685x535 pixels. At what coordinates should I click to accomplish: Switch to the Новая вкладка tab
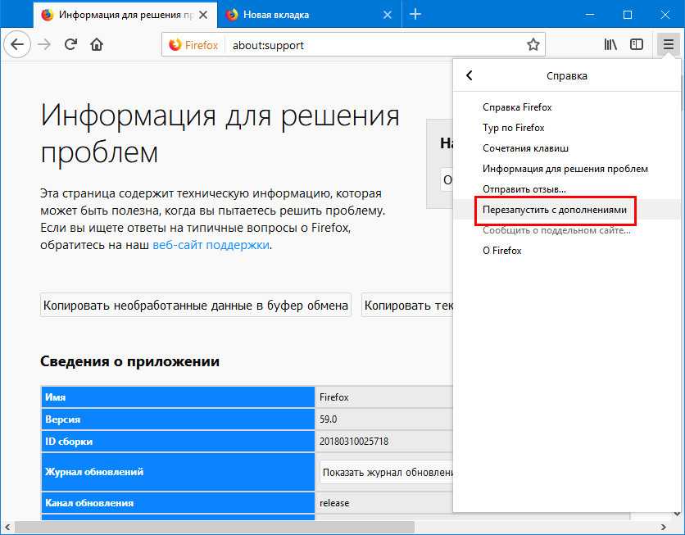pos(303,14)
